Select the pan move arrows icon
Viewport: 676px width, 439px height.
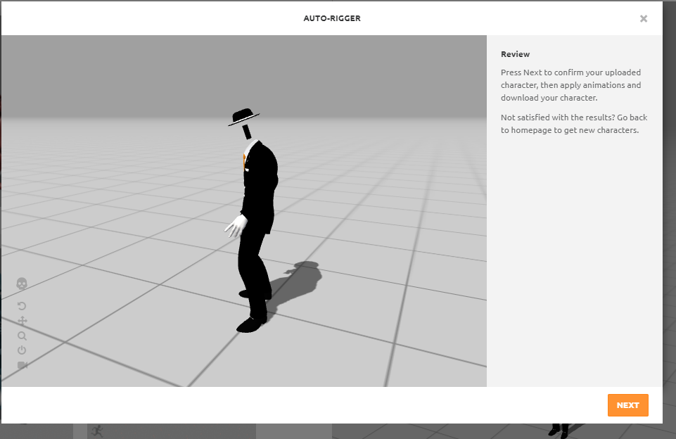pyautogui.click(x=22, y=321)
